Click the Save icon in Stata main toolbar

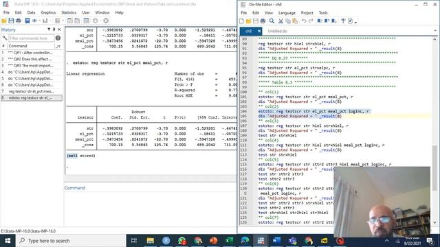pos(11,21)
